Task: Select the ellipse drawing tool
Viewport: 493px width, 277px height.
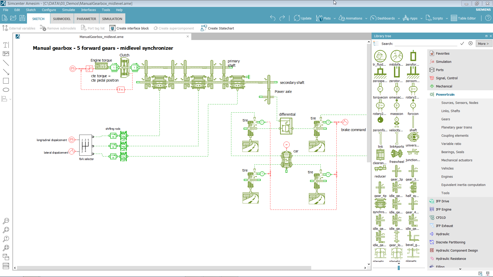Action: click(x=6, y=90)
